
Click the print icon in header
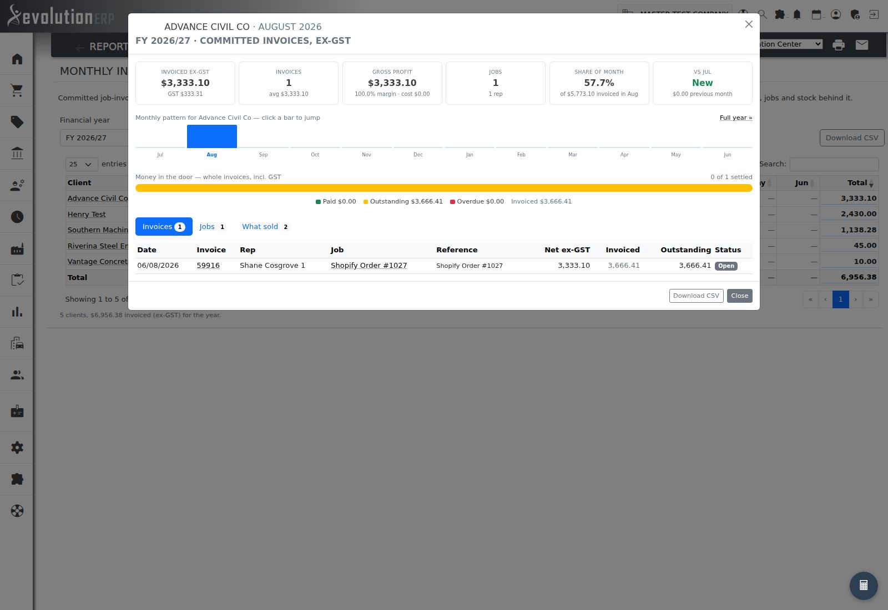coord(839,45)
